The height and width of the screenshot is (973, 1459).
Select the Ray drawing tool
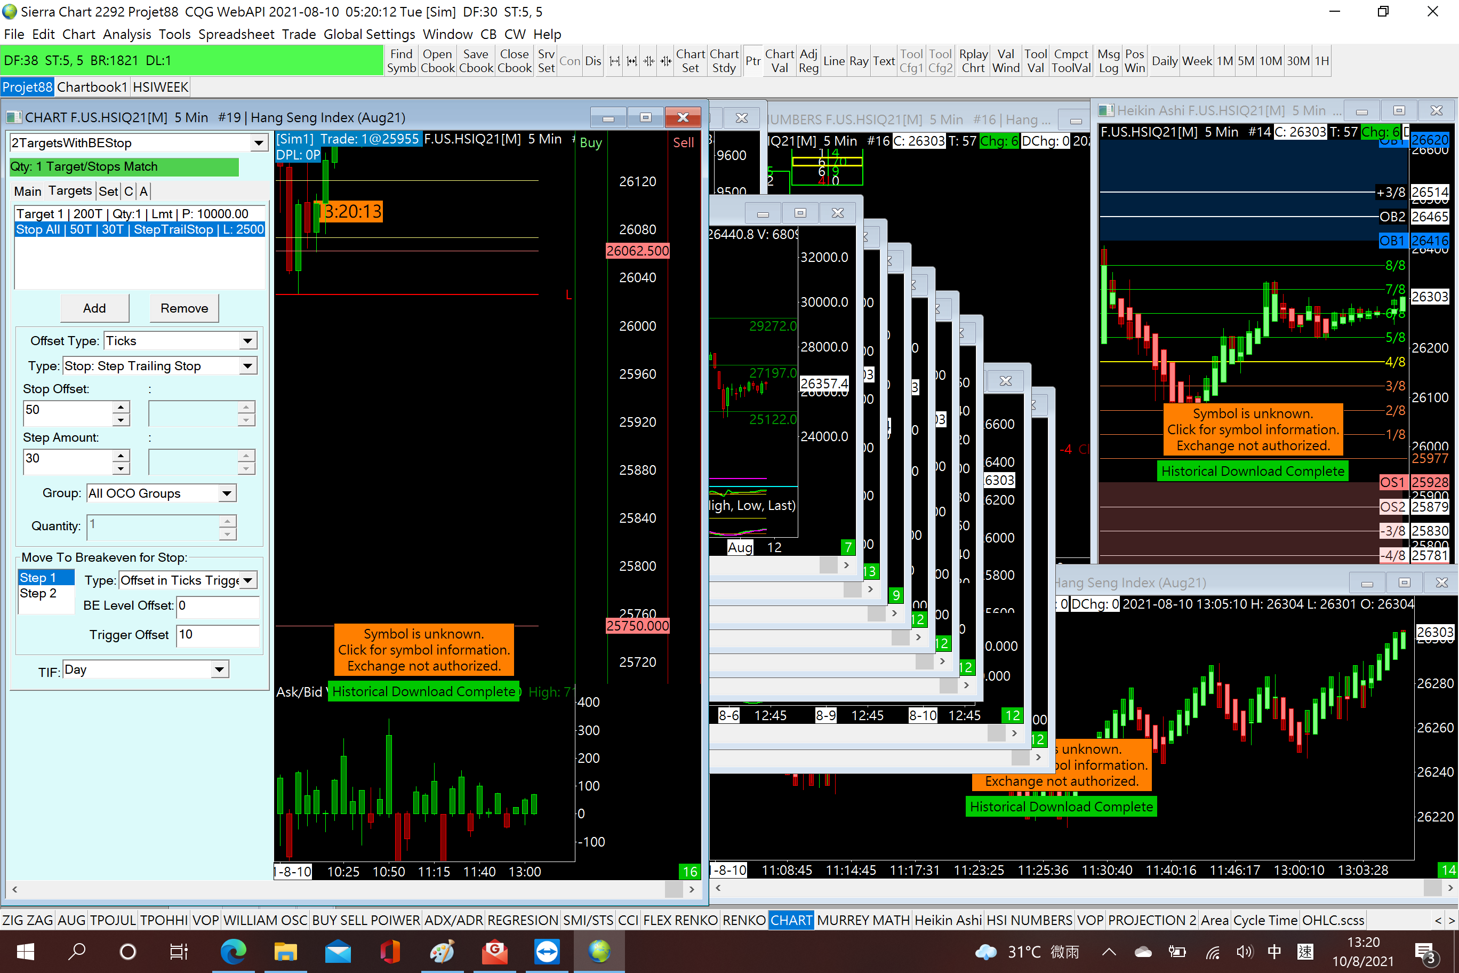point(859,61)
